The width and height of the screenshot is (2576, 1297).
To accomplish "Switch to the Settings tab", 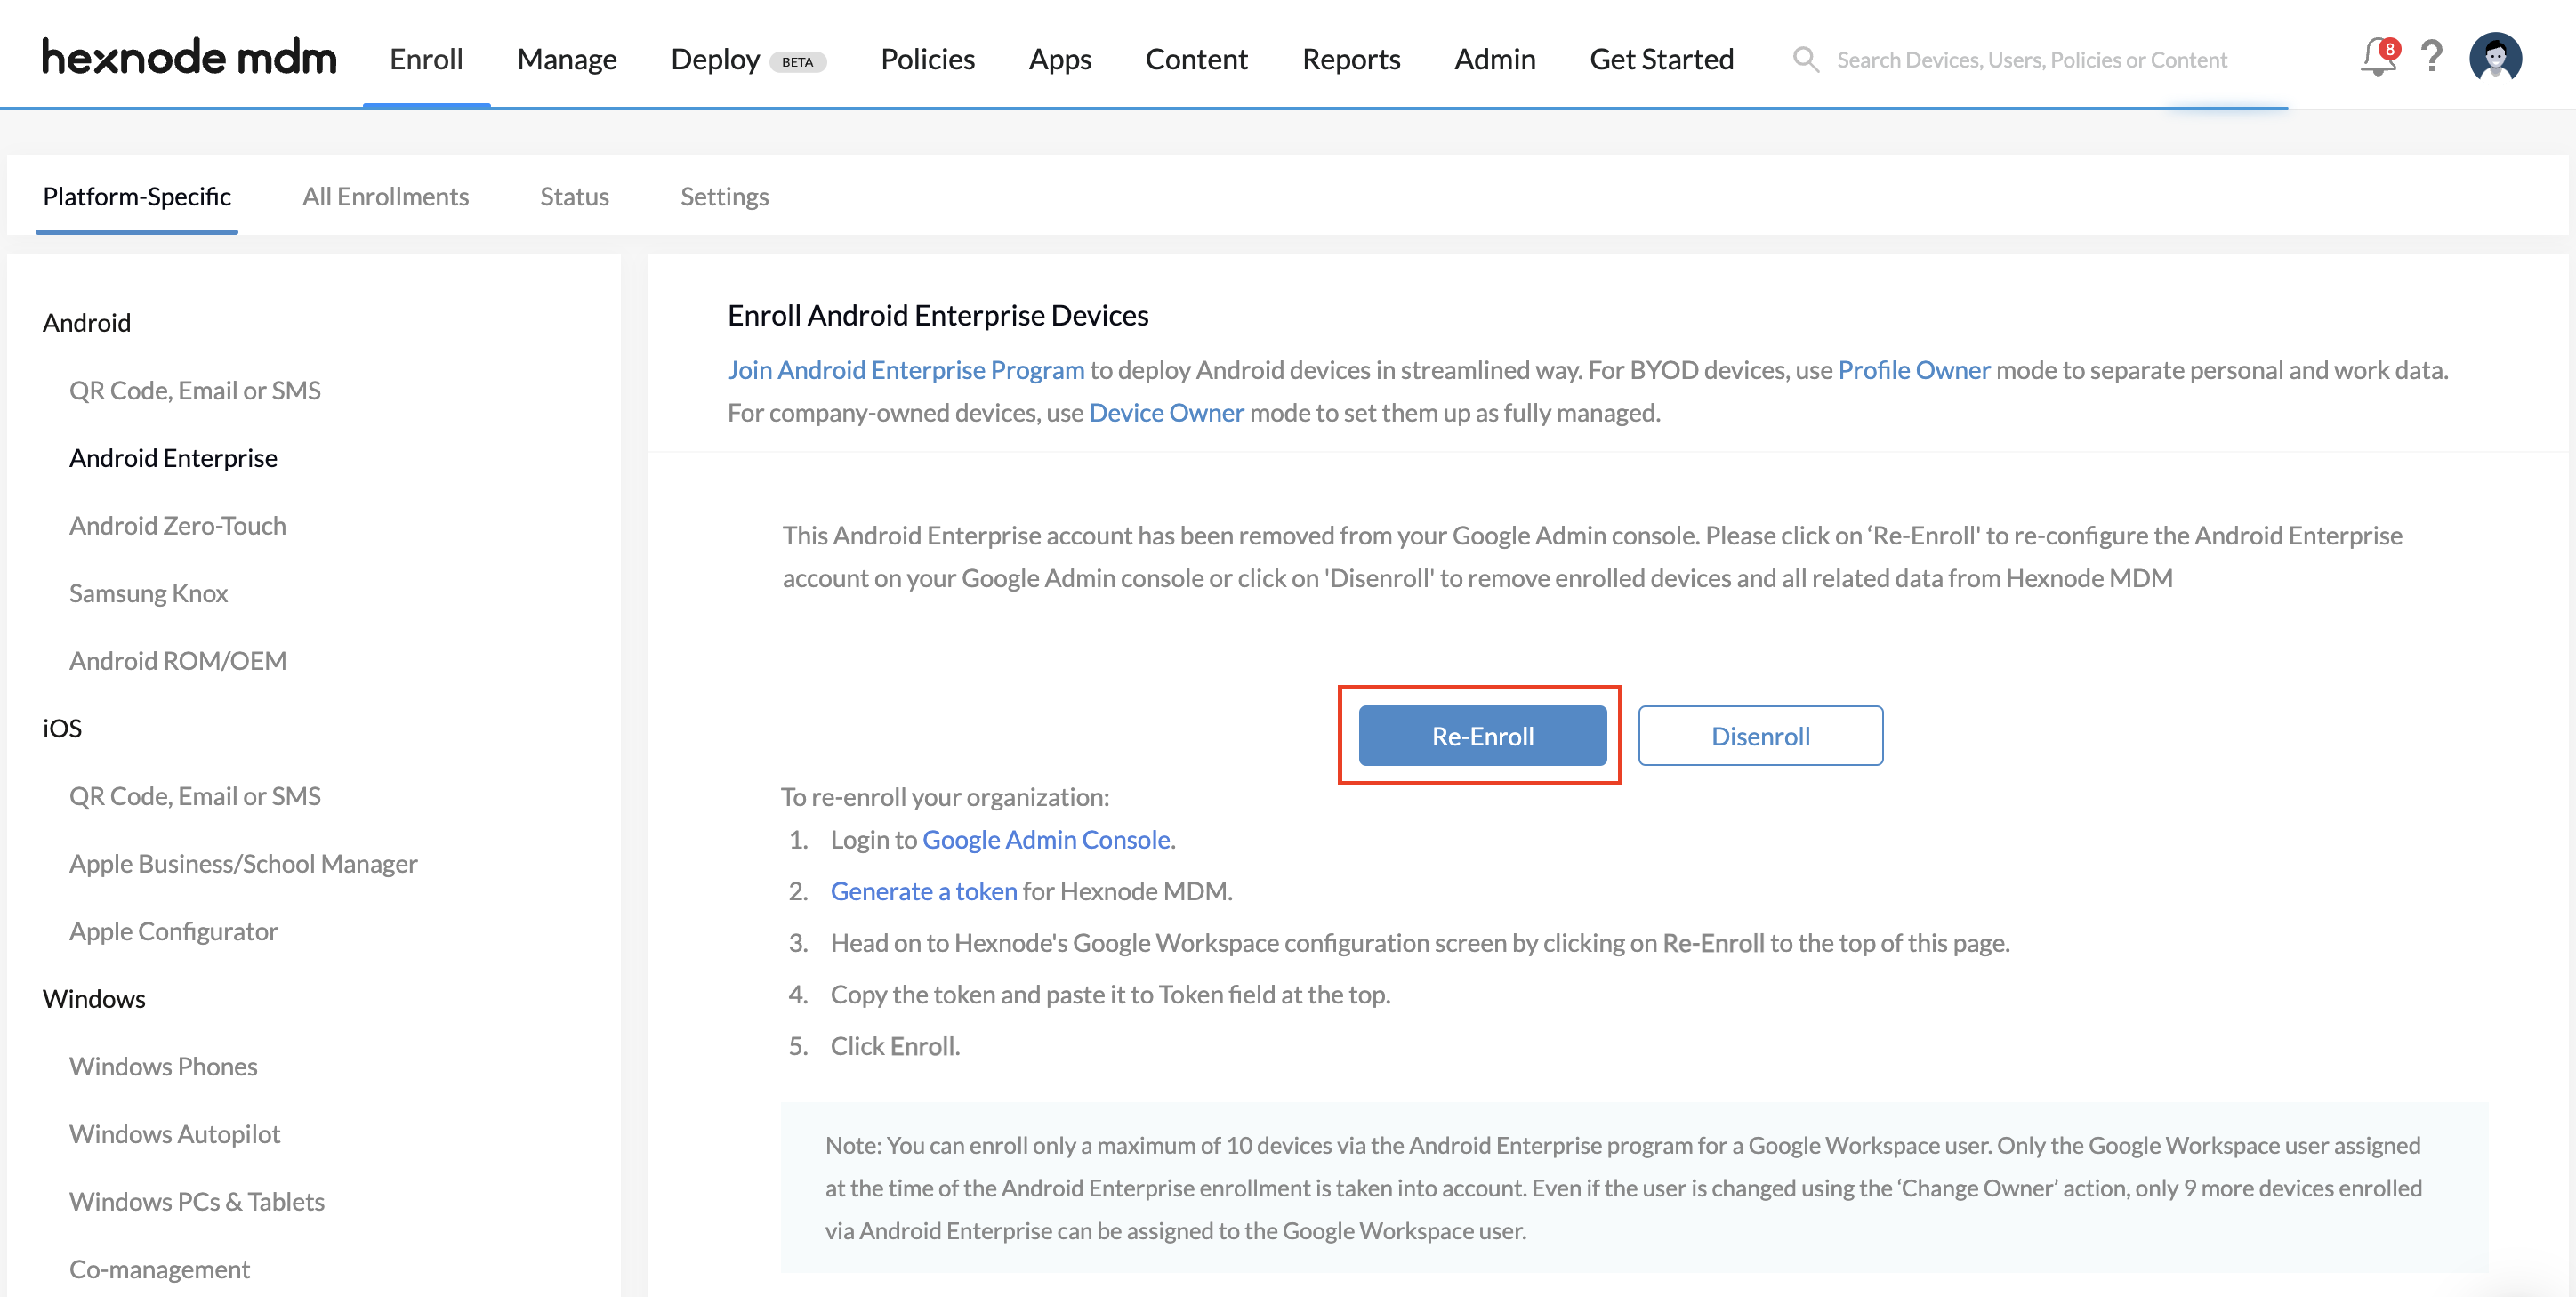I will pos(724,196).
